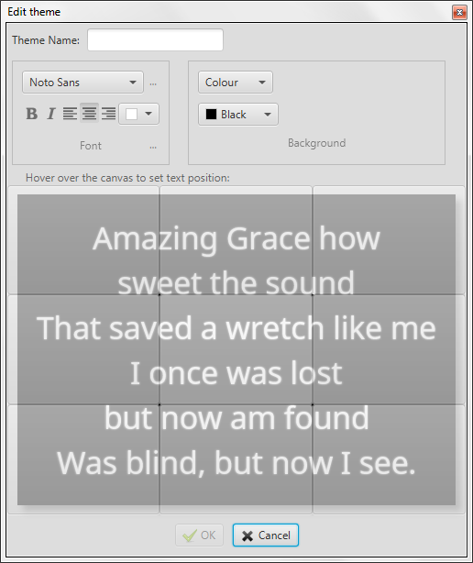Open the Noto Sans font dropdown
The height and width of the screenshot is (563, 473).
click(82, 83)
